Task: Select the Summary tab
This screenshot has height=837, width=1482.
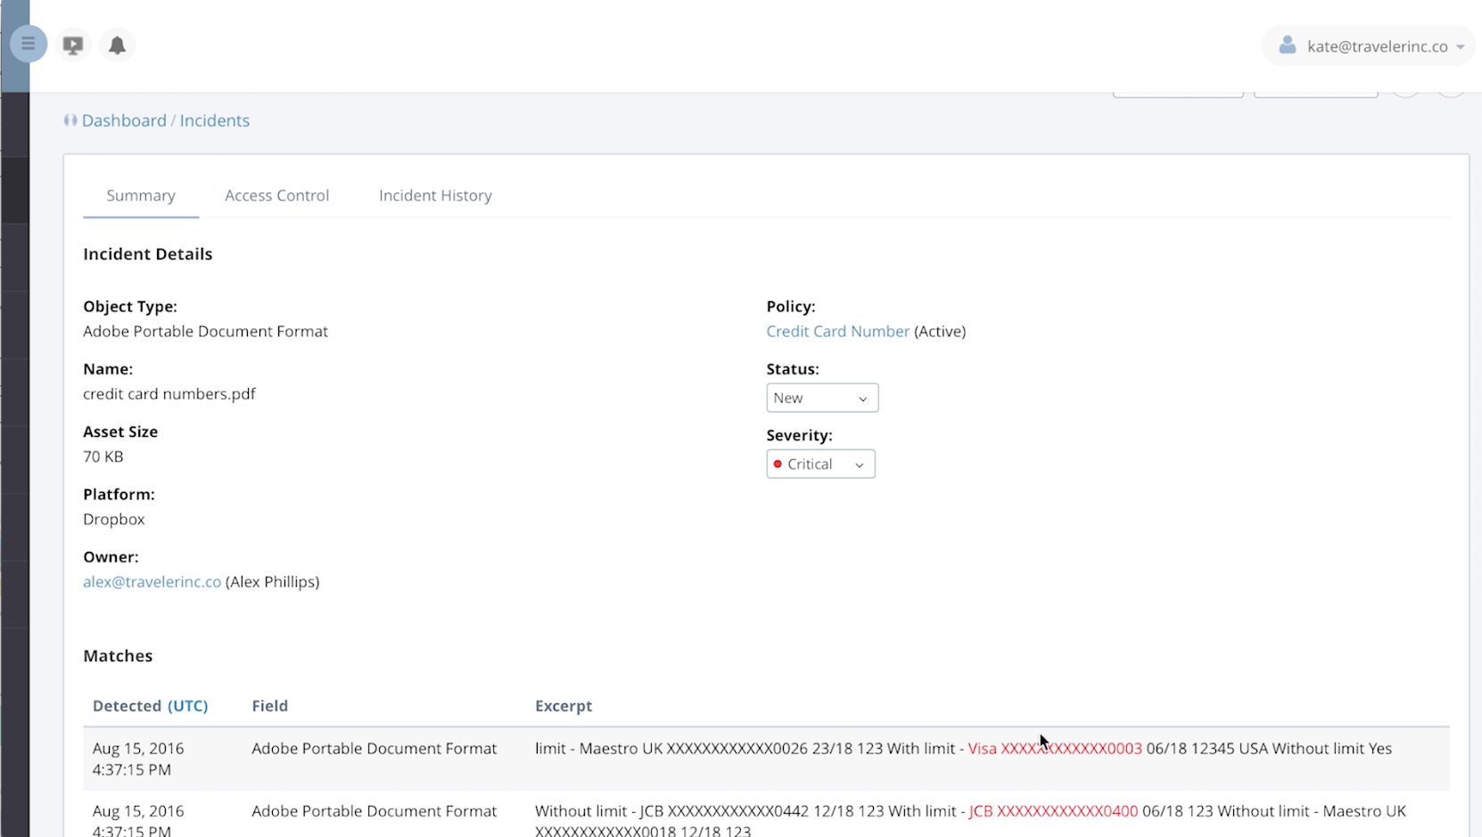Action: [x=141, y=195]
